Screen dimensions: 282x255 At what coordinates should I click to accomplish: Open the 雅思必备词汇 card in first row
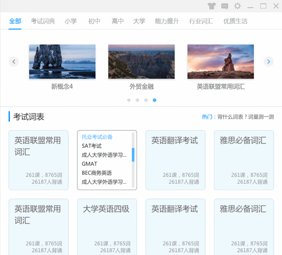pyautogui.click(x=244, y=160)
